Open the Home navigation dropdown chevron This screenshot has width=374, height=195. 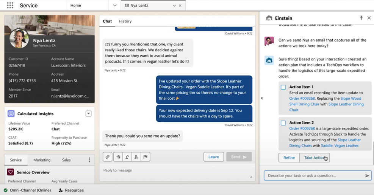point(115,5)
